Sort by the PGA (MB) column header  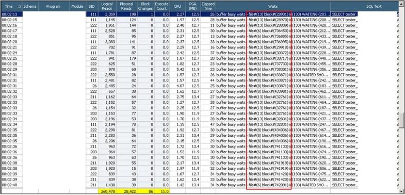[x=193, y=7]
